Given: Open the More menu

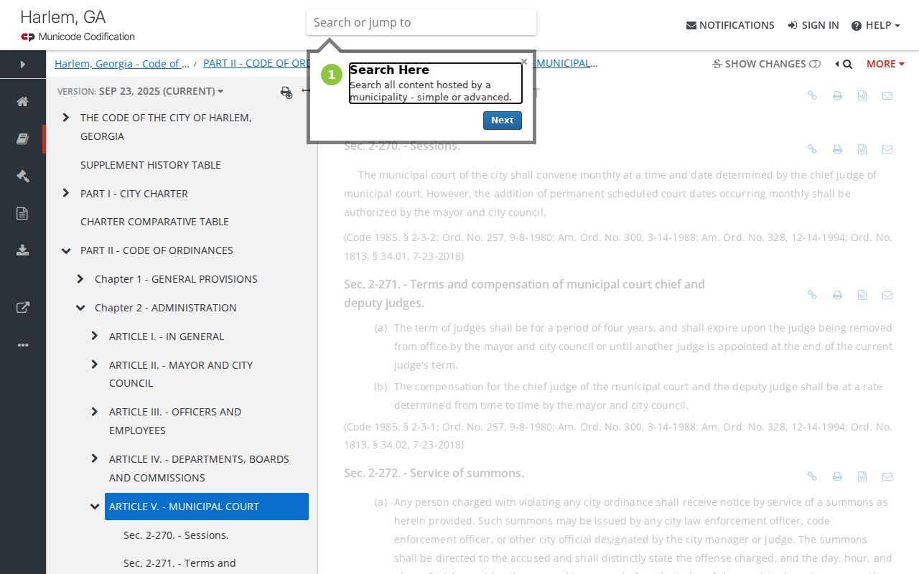Looking at the screenshot, I should [885, 64].
